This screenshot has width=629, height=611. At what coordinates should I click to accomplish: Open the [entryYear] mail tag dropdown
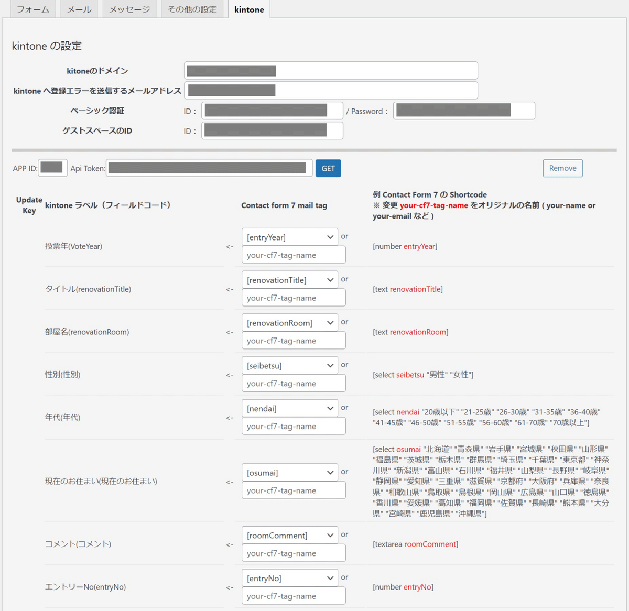click(x=290, y=237)
